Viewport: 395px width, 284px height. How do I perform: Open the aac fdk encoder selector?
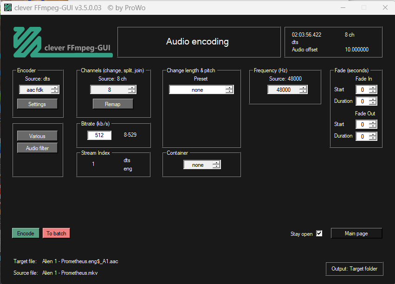tap(39, 89)
